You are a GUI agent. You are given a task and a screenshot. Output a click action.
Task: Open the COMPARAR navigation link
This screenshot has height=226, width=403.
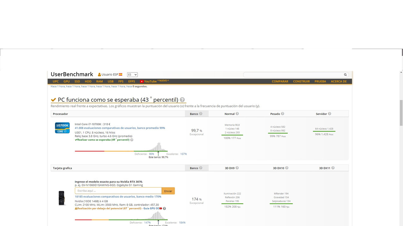tap(280, 81)
